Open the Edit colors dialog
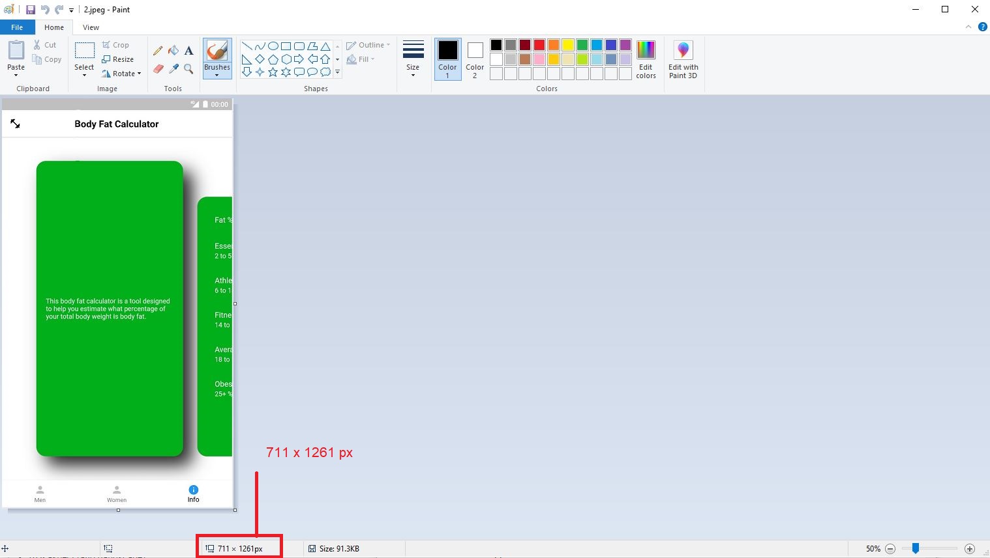Viewport: 990px width, 558px height. [646, 59]
